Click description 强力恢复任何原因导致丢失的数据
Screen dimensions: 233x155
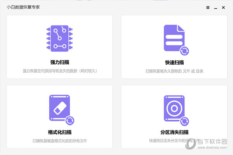tap(60, 71)
